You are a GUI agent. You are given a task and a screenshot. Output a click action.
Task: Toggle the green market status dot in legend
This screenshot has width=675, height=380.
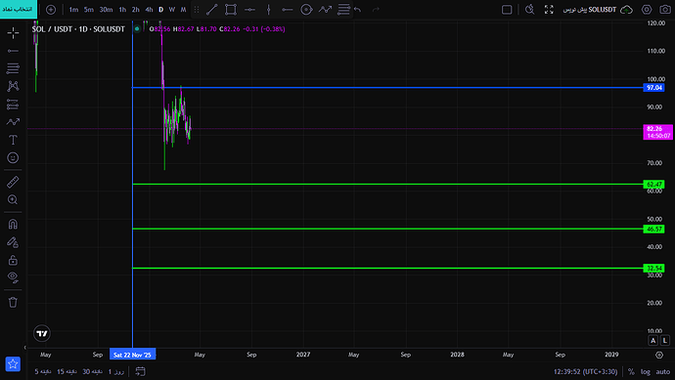pyautogui.click(x=137, y=29)
